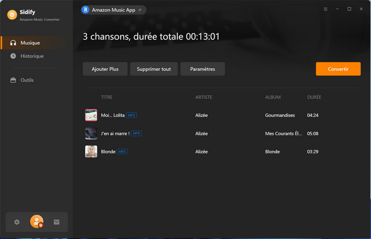Viewport: 371px width, 239px height.
Task: Click the Blonde album cover thumbnail
Action: [91, 151]
